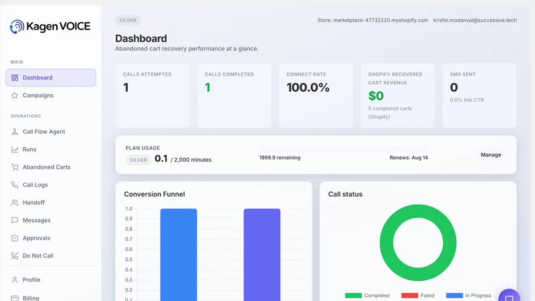Click the "1999.9 remaining" text
The width and height of the screenshot is (535, 301).
click(280, 158)
